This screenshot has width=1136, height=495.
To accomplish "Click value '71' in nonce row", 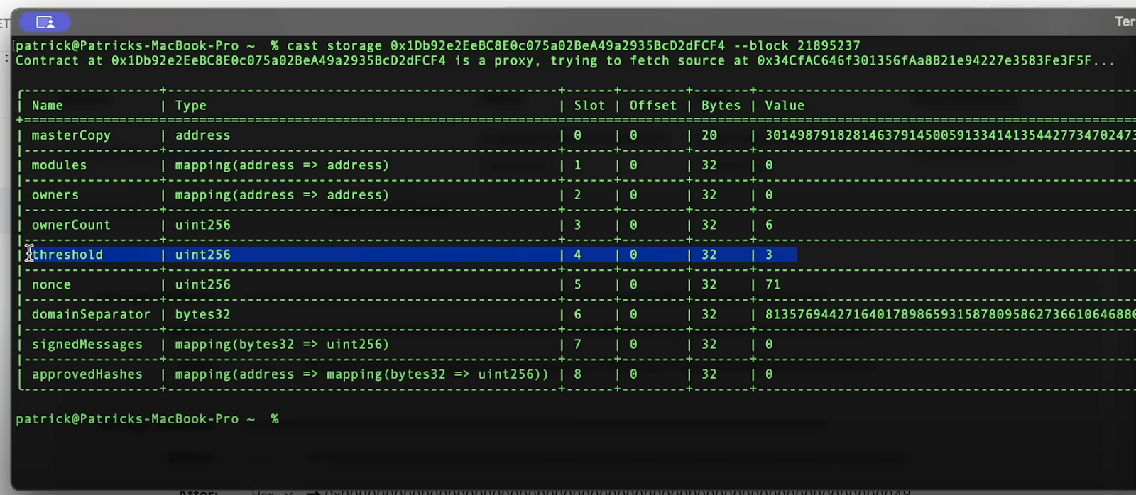I will coord(773,284).
